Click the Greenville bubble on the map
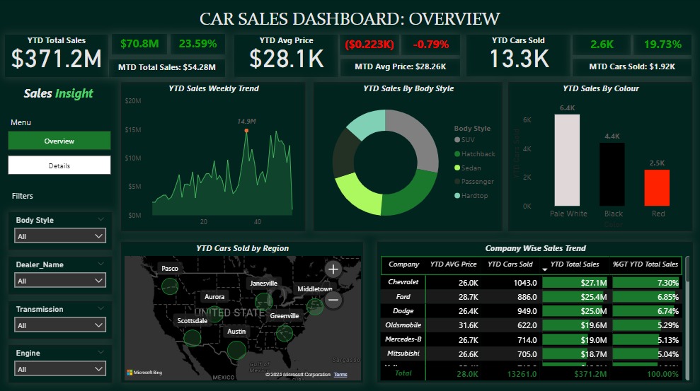Viewport: 700px width, 391px height. tap(285, 332)
